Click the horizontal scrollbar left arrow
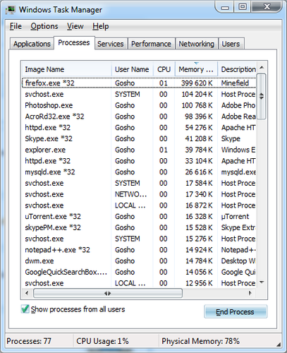Image resolution: width=287 pixels, height=353 pixels. [x=27, y=293]
